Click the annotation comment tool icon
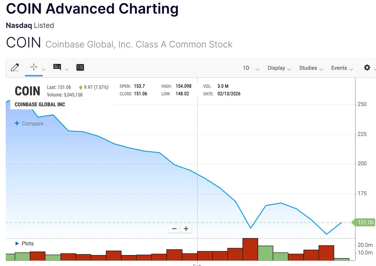Viewport: 376px width, 266px height. tap(57, 67)
